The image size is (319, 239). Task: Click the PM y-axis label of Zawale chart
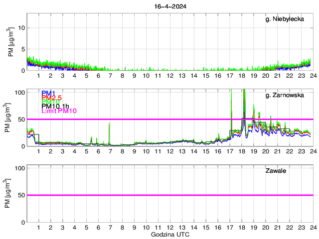click(x=7, y=195)
